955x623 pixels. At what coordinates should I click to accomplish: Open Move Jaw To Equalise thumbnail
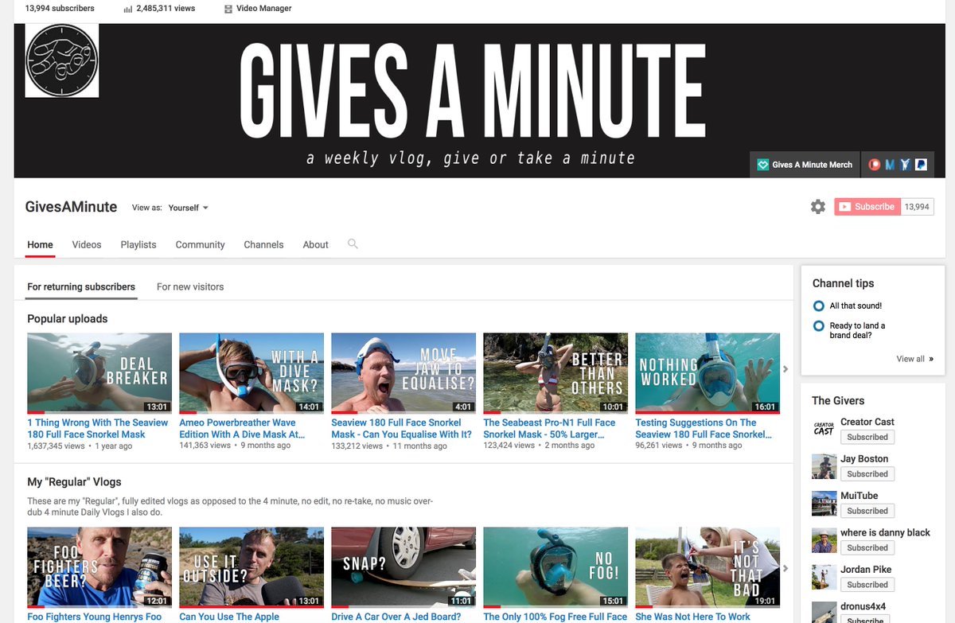click(x=403, y=373)
